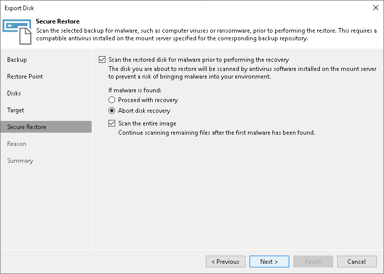Select the Secure Restore step in sidebar

[x=26, y=127]
